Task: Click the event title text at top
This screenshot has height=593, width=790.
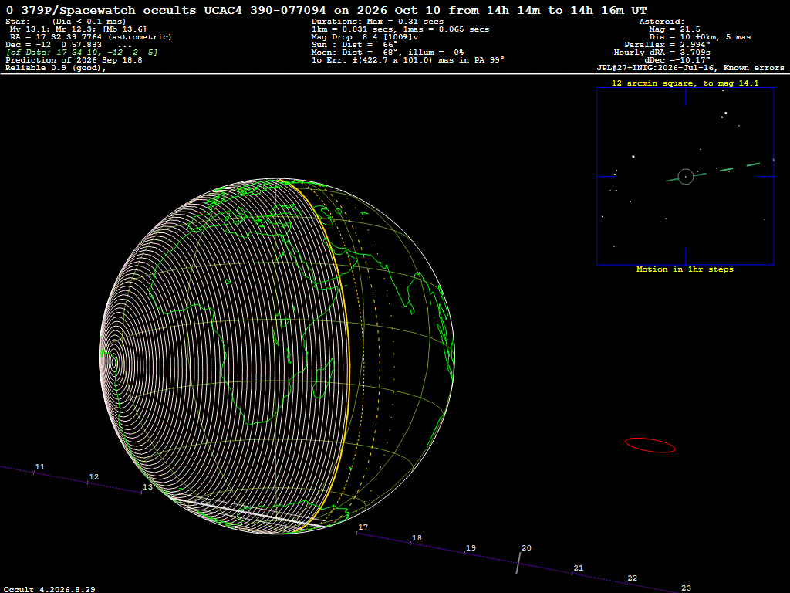Action: [326, 10]
